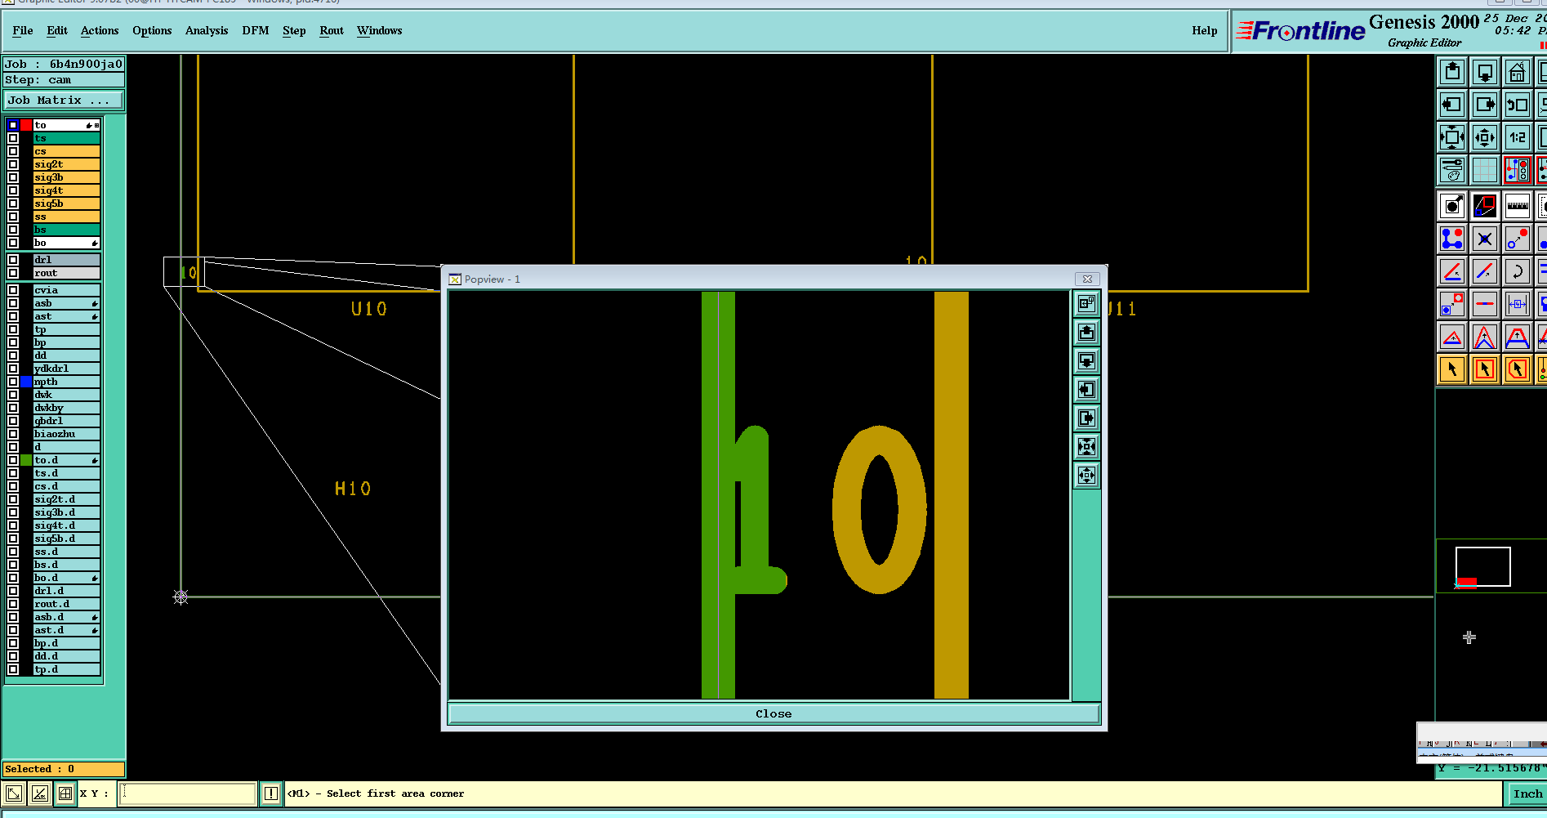The width and height of the screenshot is (1547, 818).
Task: Click the dimension width arrows icon
Action: (x=1518, y=304)
